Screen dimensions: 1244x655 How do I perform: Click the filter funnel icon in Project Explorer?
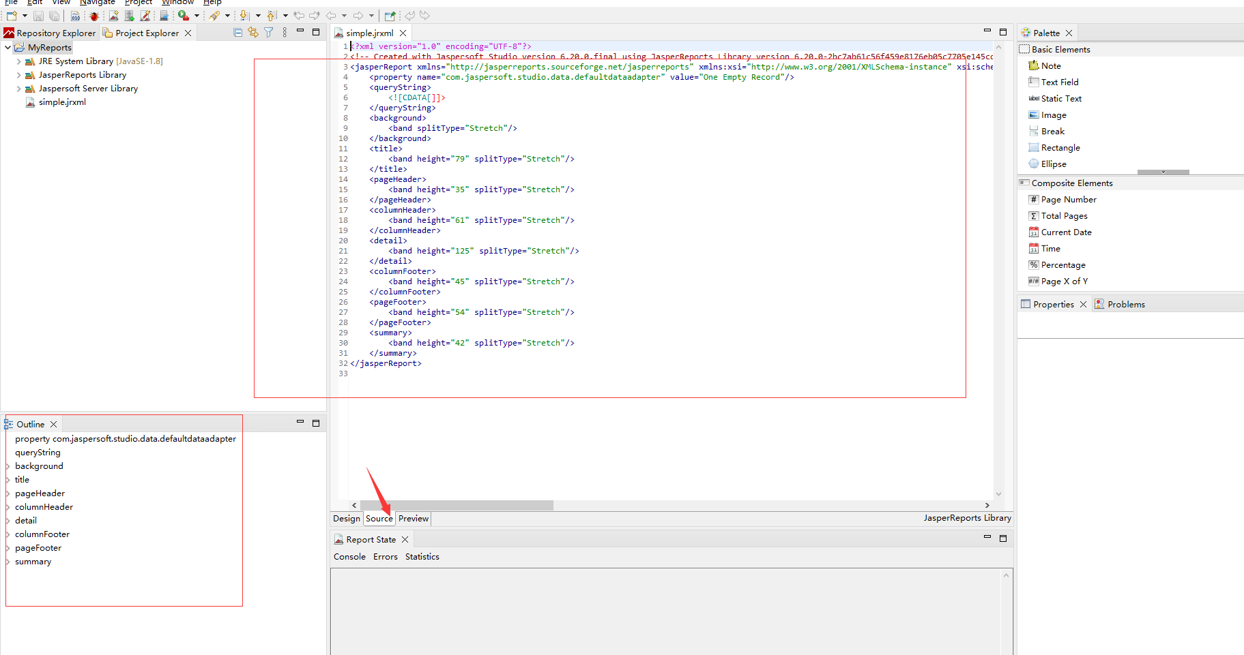click(269, 32)
